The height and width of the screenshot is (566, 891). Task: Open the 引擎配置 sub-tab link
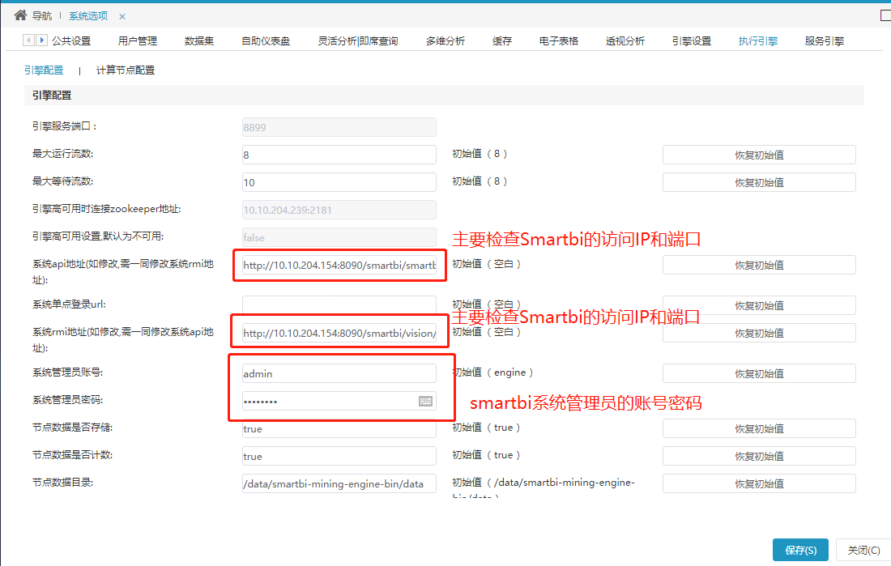pyautogui.click(x=44, y=70)
